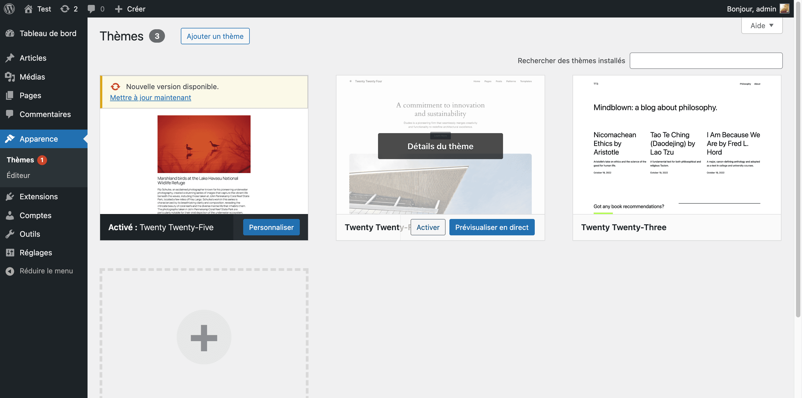The height and width of the screenshot is (398, 802).
Task: Click the Thèmes update badge 1
Action: coord(42,160)
